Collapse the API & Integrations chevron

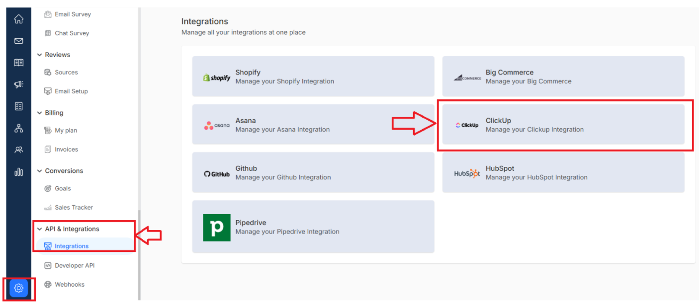tap(40, 229)
